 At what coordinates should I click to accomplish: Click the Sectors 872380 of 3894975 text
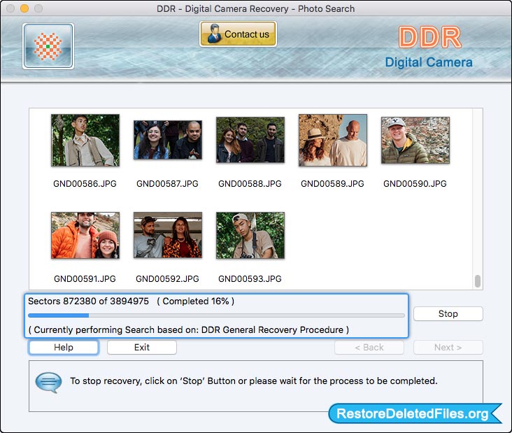coord(88,301)
